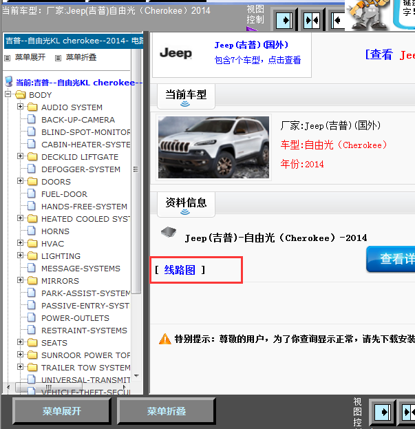415x429 pixels.
Task: Click the SEATS folder icon
Action: click(x=32, y=342)
